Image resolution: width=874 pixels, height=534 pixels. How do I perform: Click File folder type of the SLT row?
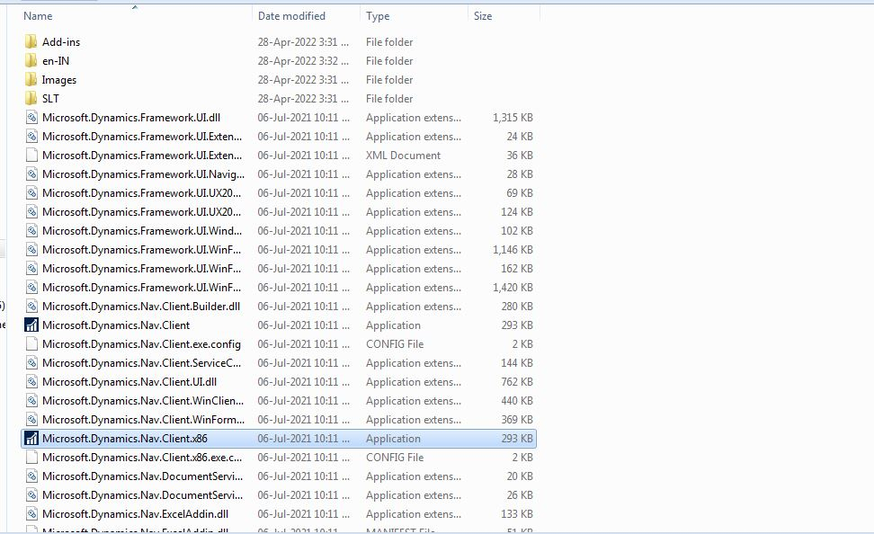tap(389, 99)
